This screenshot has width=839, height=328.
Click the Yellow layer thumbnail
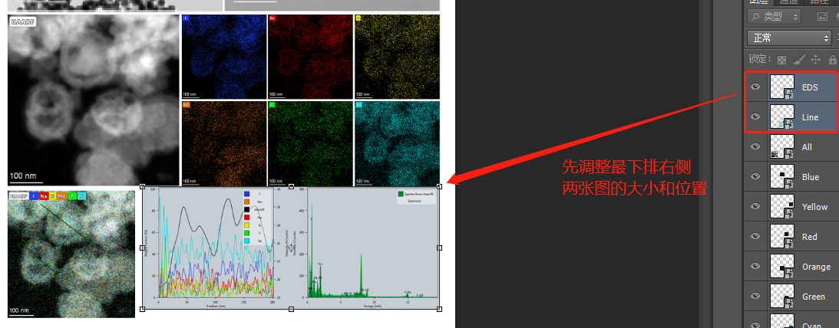click(782, 207)
